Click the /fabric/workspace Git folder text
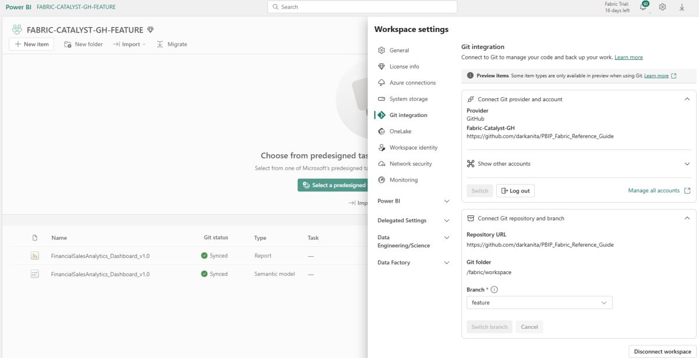This screenshot has width=699, height=358. [489, 272]
